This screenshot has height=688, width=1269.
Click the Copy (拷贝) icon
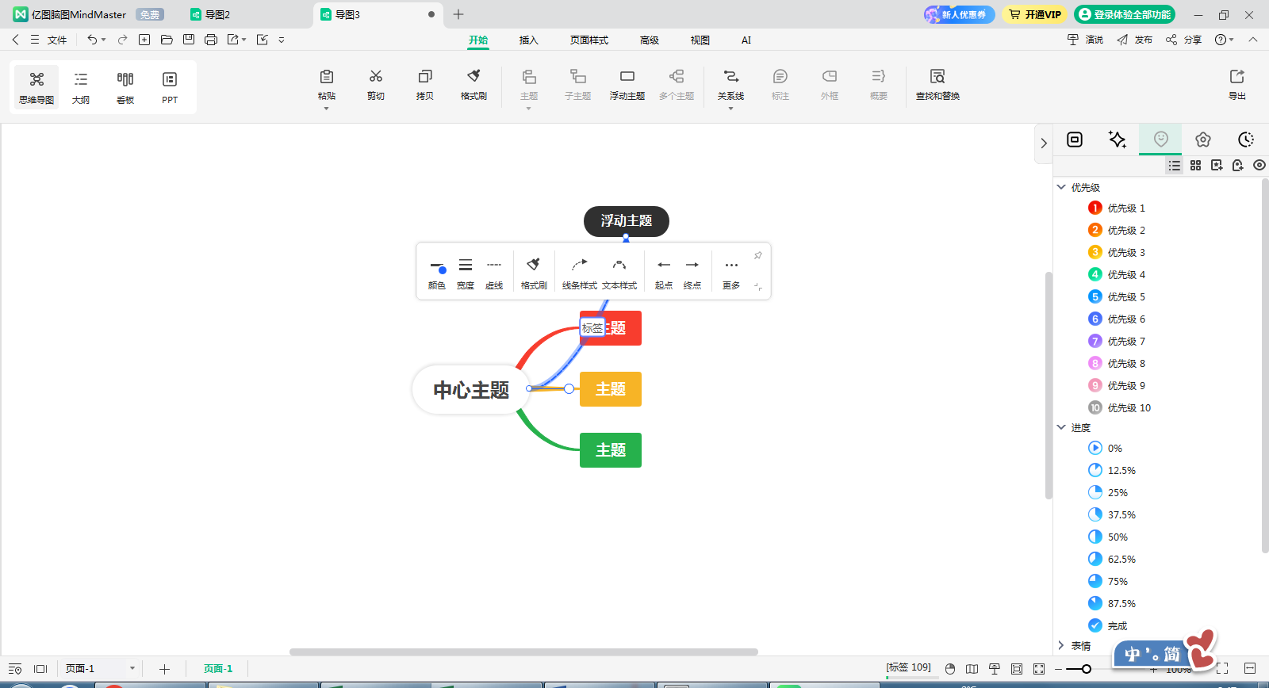pyautogui.click(x=425, y=77)
